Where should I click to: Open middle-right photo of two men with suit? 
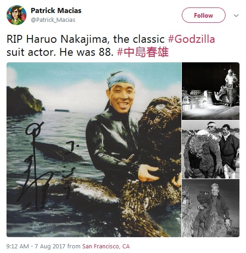[x=211, y=149]
